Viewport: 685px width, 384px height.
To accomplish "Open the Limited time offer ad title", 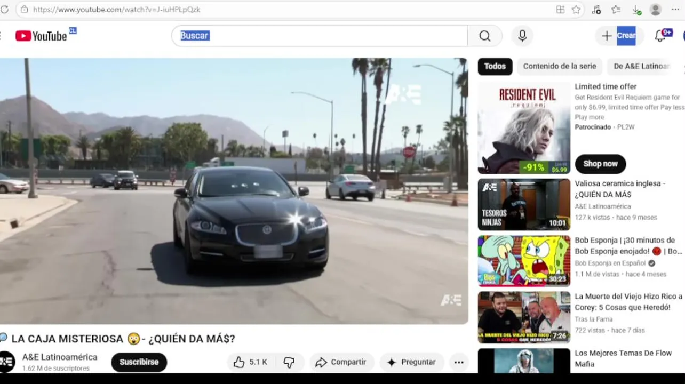I will point(606,86).
